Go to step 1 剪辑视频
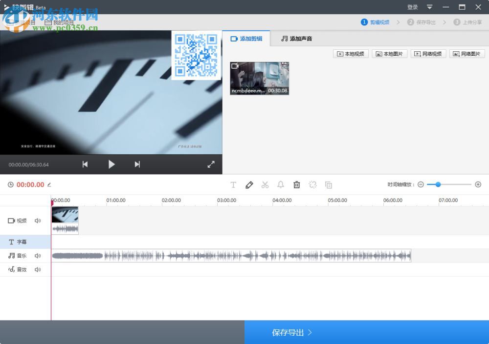The image size is (489, 344). click(x=375, y=22)
